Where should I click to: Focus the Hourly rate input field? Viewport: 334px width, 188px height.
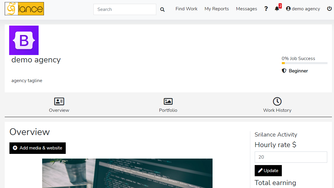click(291, 157)
